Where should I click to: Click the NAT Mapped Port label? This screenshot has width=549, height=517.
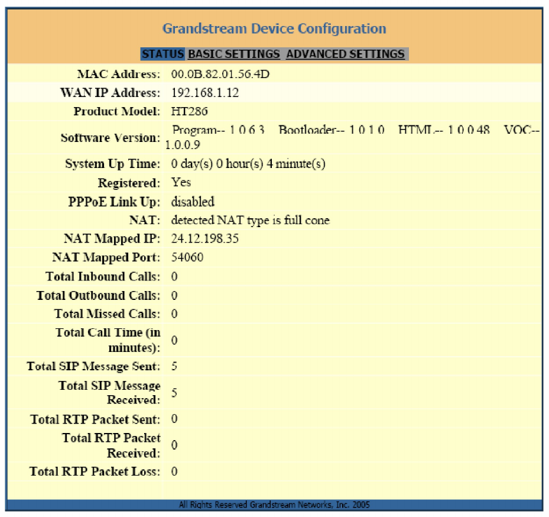pos(106,257)
